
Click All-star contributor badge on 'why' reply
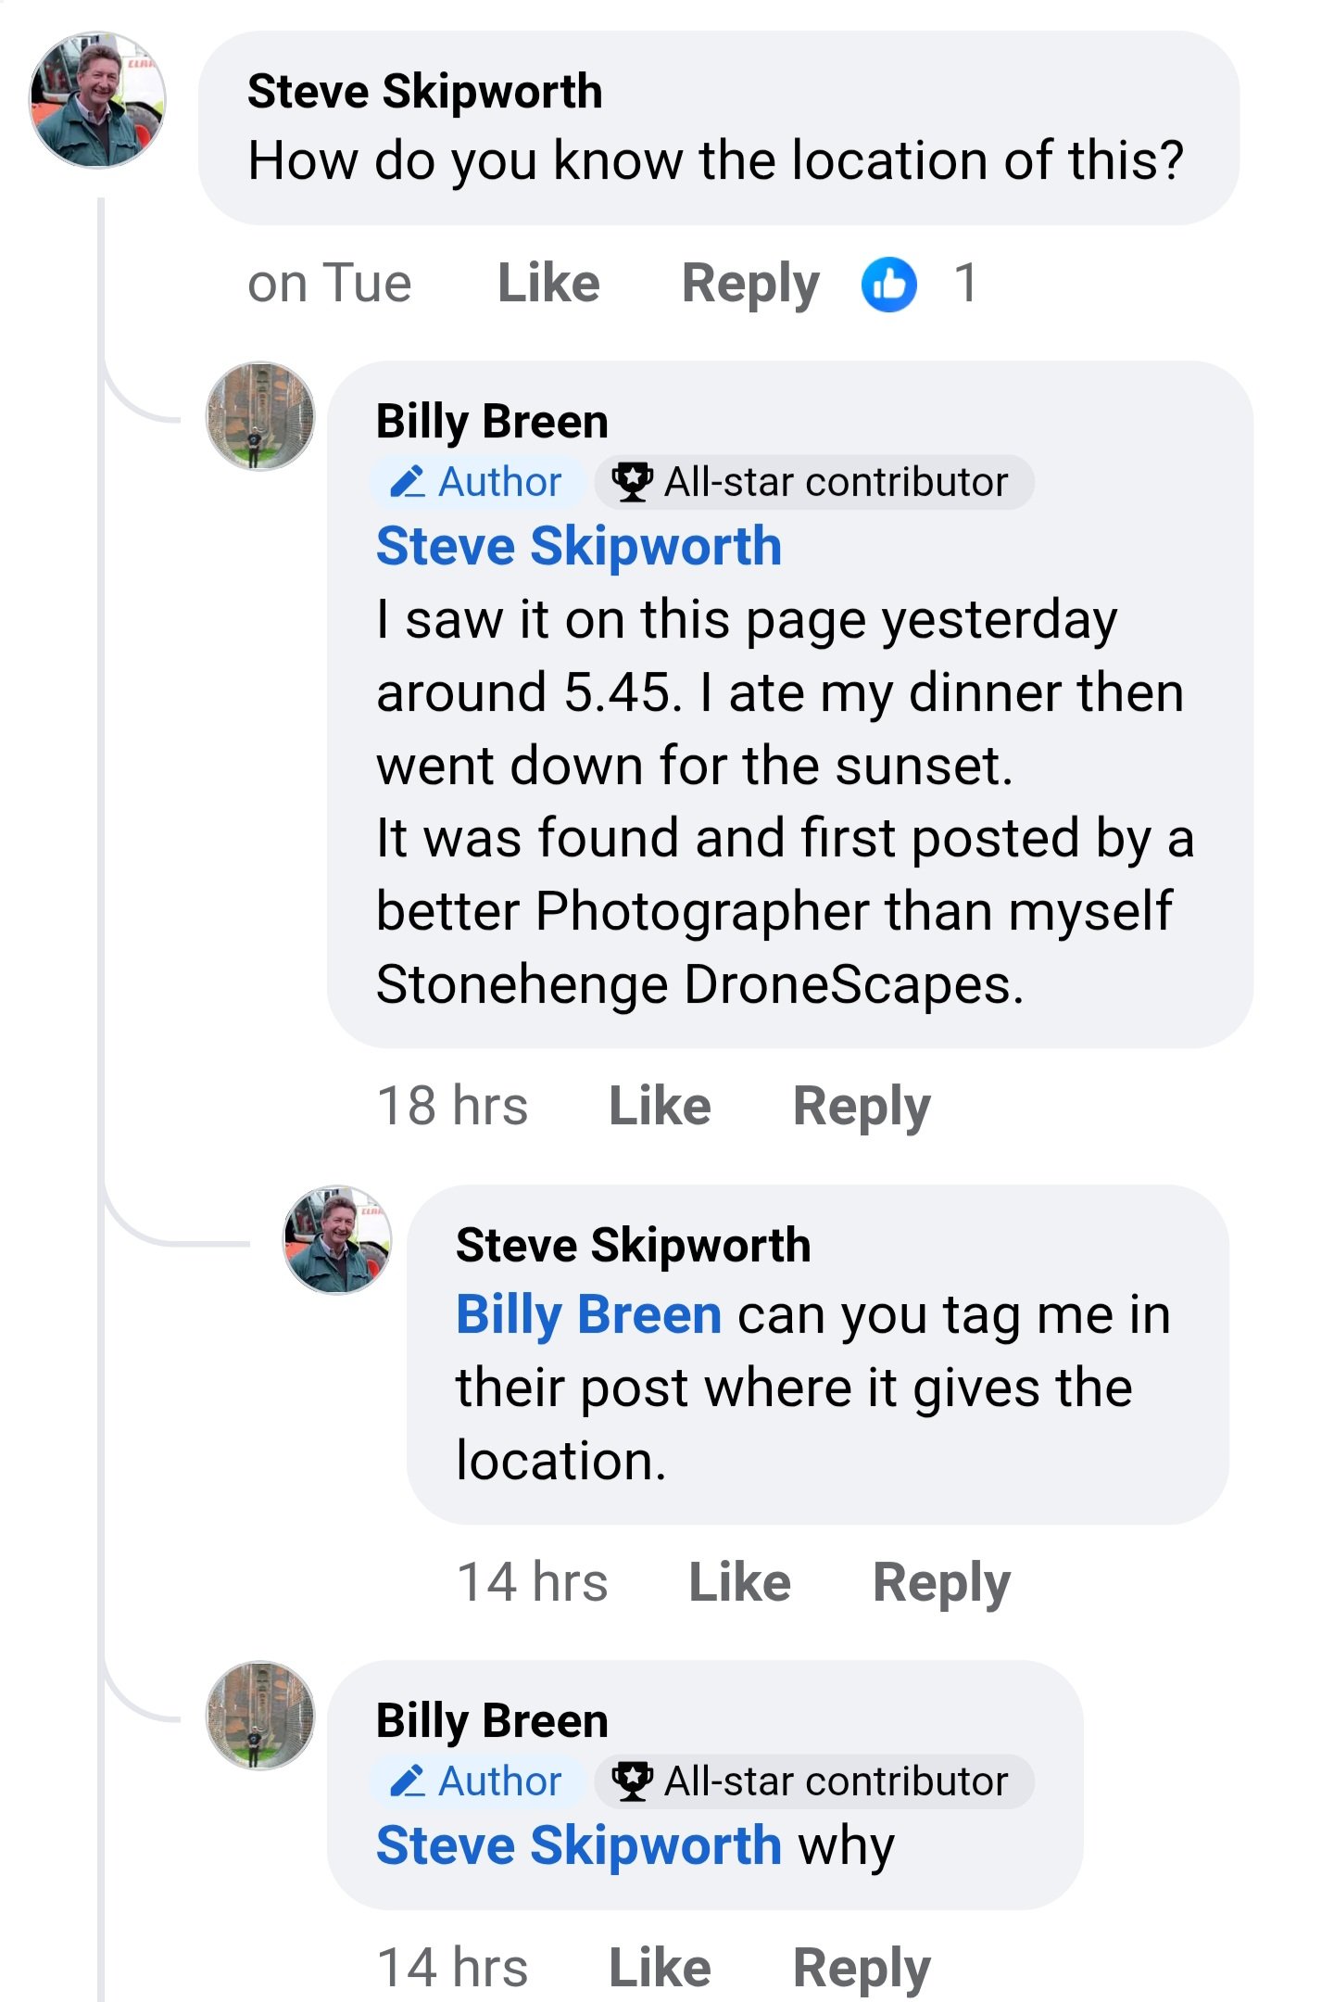pyautogui.click(x=813, y=1781)
